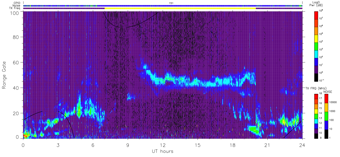Select the yellow section of TX Freq strip
Viewport: 340px width, 157px height.
[180, 8]
